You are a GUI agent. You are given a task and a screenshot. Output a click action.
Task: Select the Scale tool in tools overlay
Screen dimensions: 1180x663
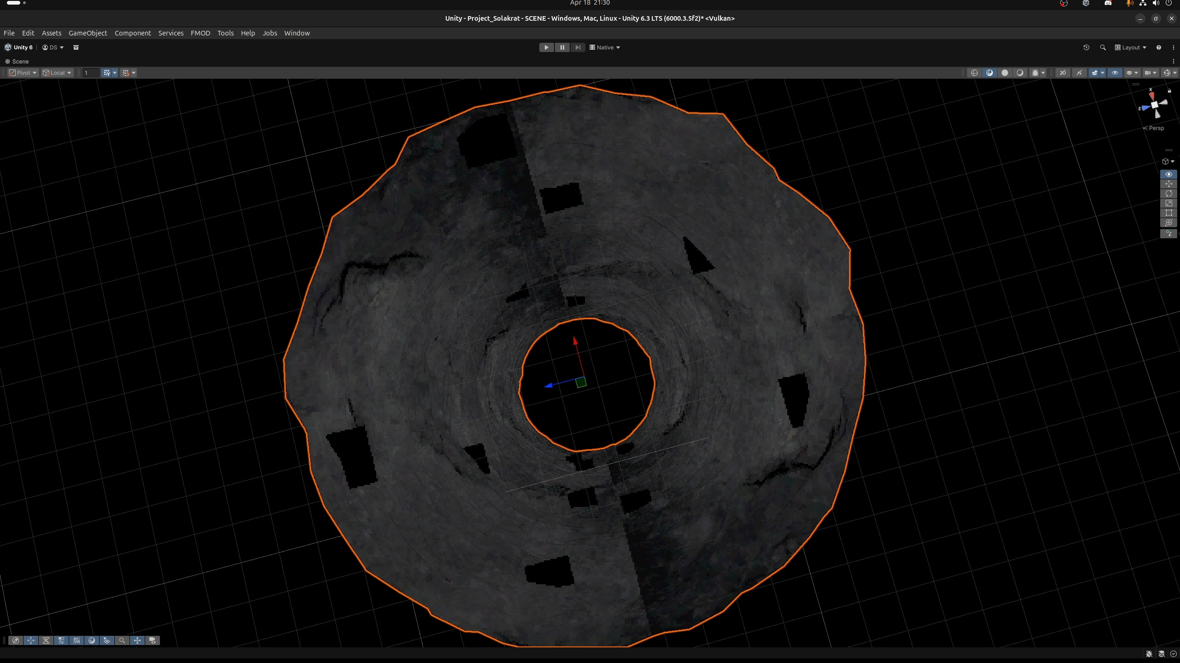pos(1168,204)
